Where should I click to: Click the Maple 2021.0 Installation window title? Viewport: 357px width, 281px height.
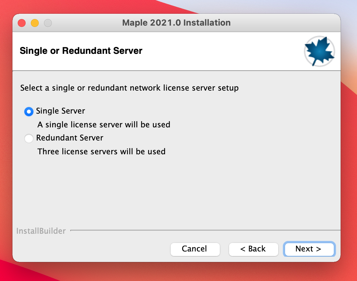point(176,23)
